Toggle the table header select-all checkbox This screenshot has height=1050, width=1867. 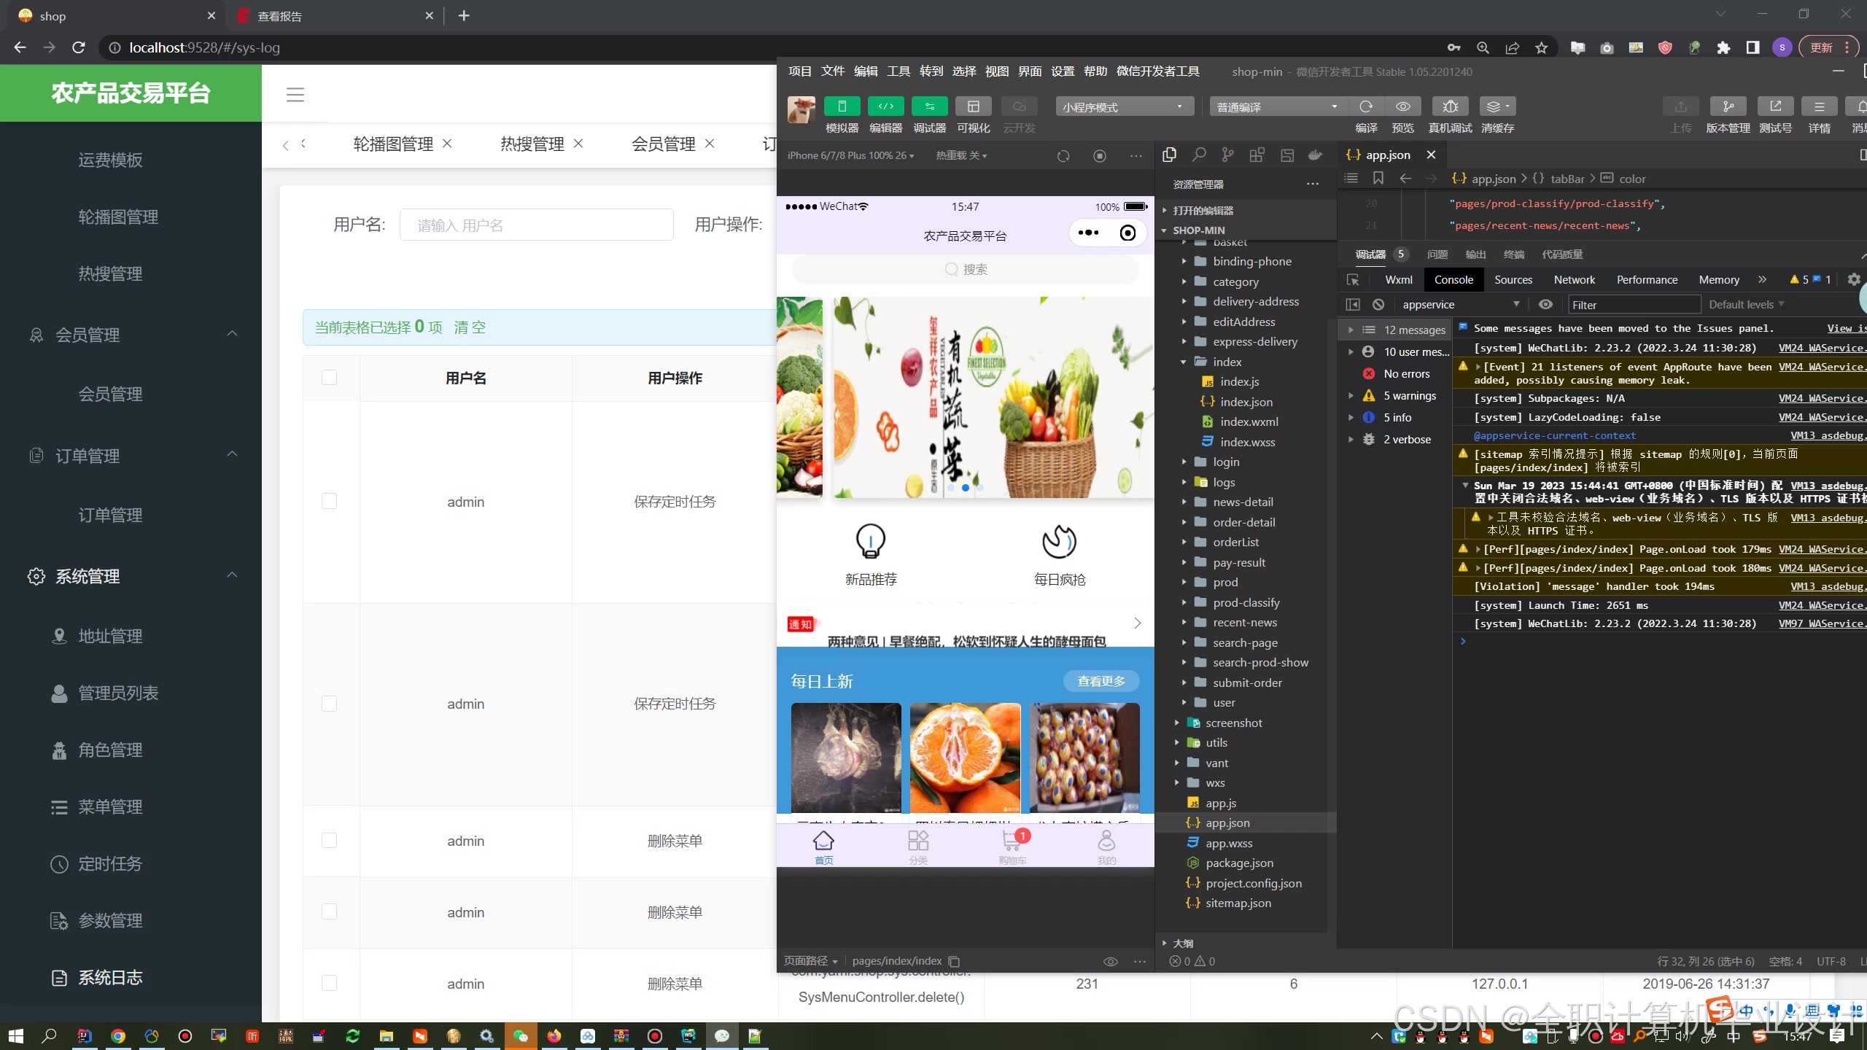329,378
